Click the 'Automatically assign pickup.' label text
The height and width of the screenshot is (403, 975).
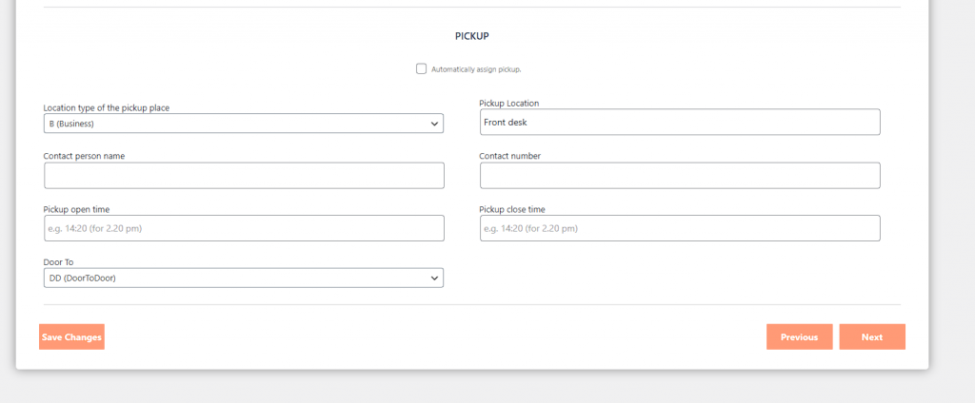click(476, 69)
